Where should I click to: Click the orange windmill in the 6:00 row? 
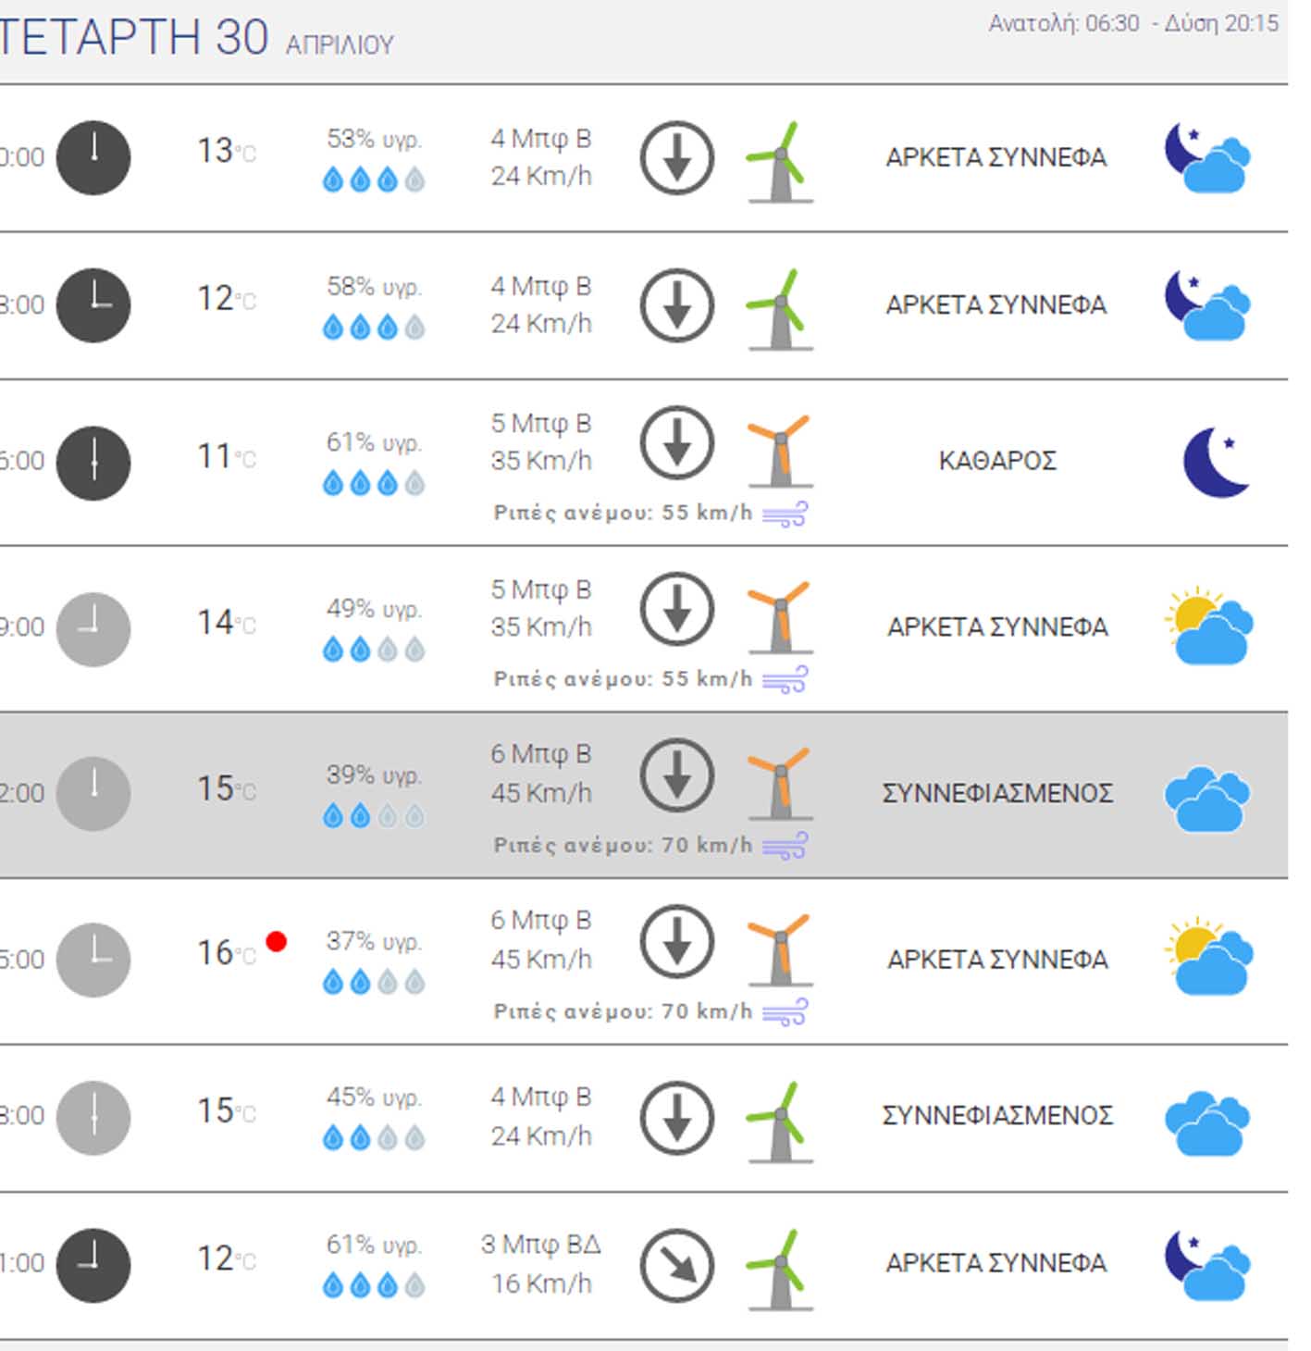[x=779, y=451]
